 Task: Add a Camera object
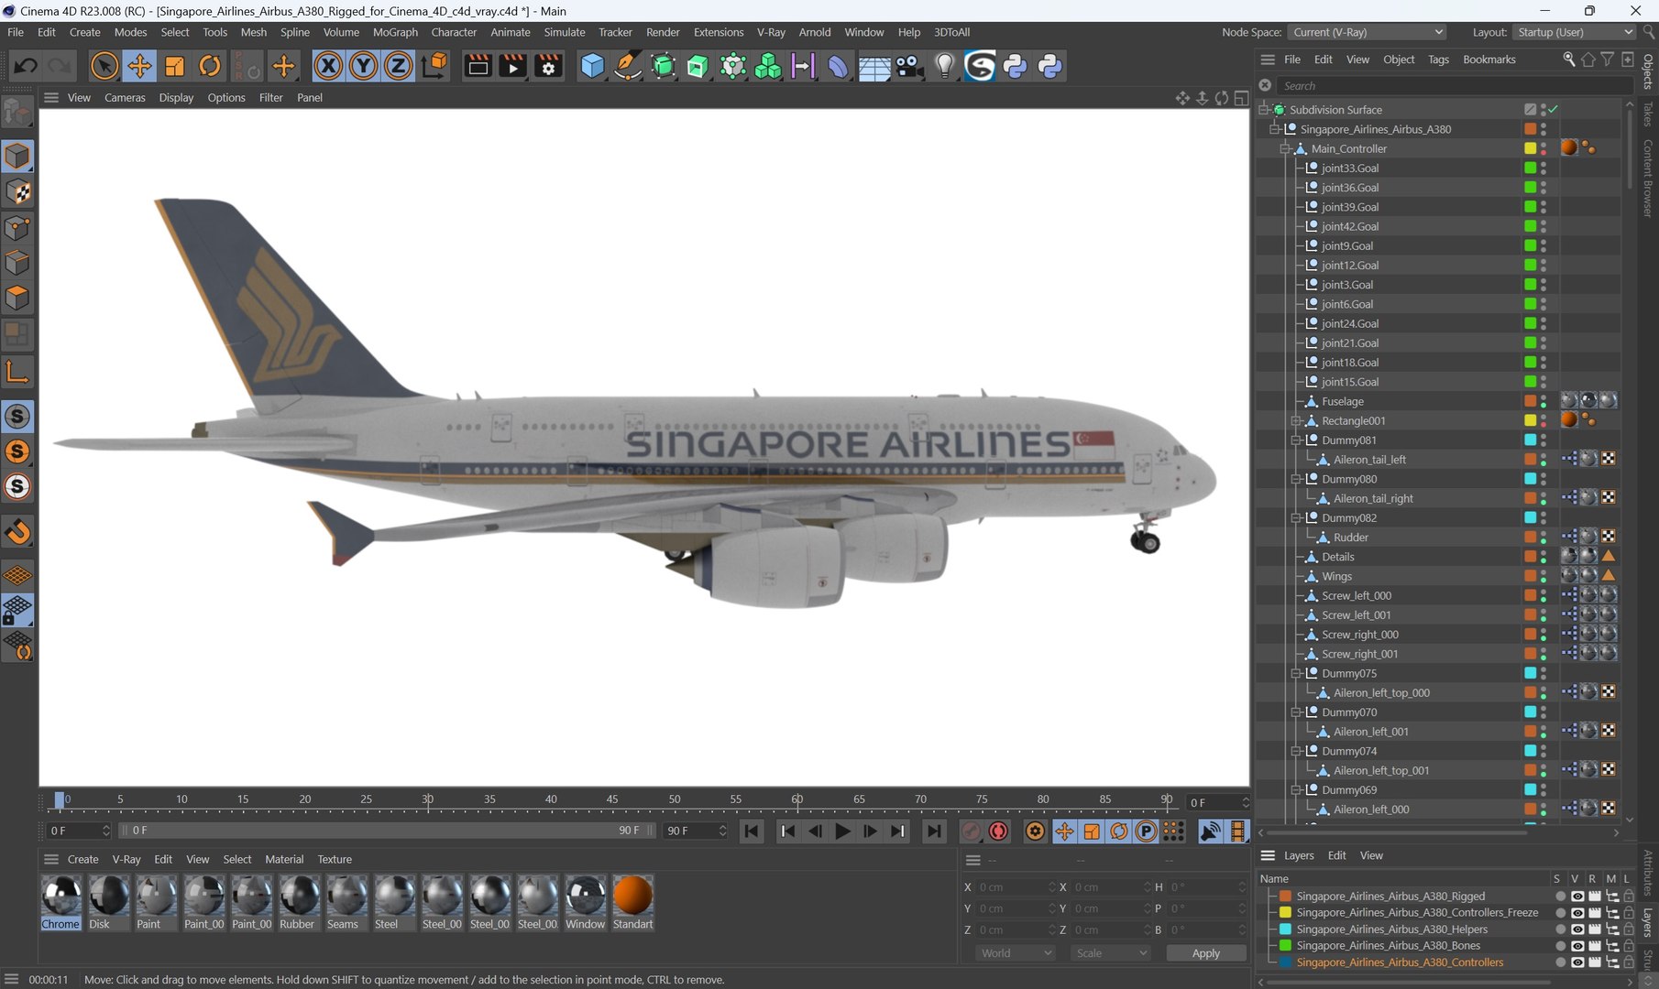click(x=909, y=66)
